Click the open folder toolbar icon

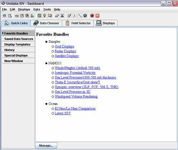click(x=17, y=16)
